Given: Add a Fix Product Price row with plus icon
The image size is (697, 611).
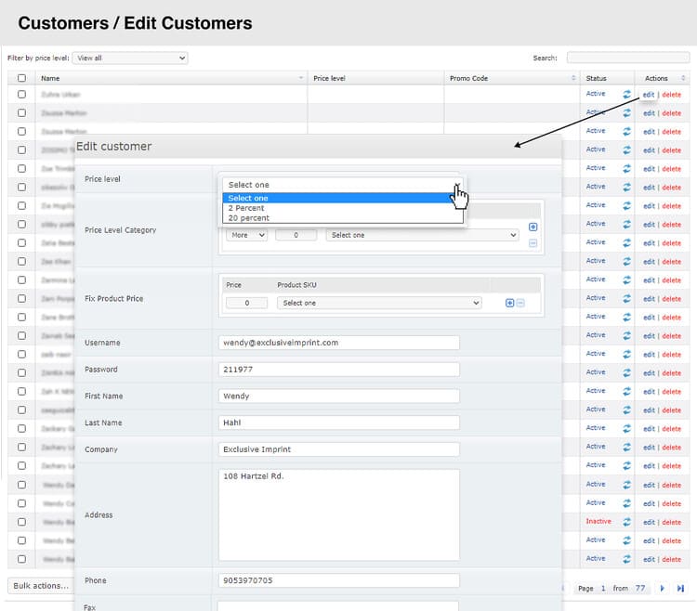Looking at the screenshot, I should point(509,303).
